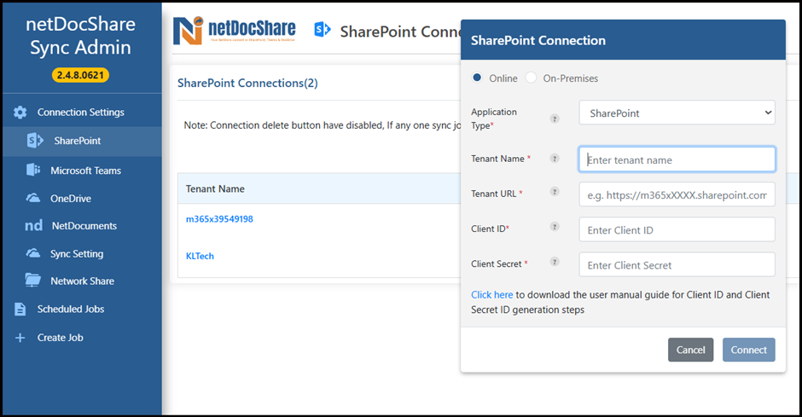Open Connection Settings in the sidebar
The image size is (802, 417).
point(81,113)
